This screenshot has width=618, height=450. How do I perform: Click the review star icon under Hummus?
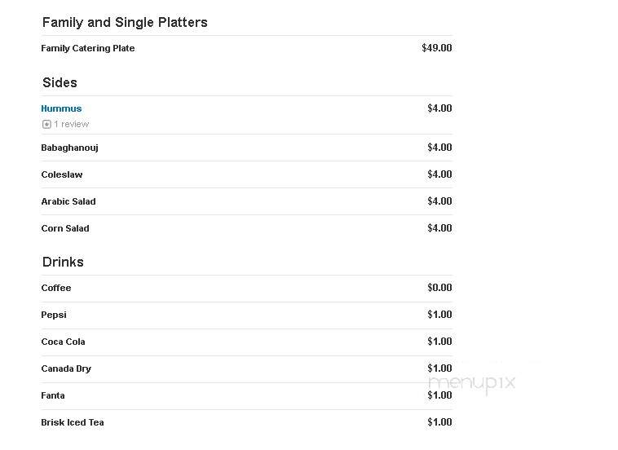click(x=46, y=125)
